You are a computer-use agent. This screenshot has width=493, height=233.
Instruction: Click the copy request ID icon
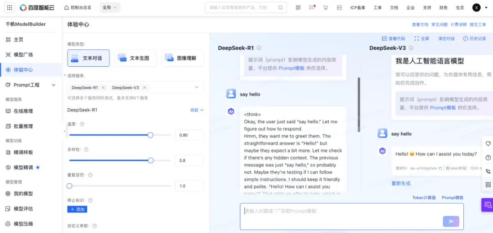[440, 169]
